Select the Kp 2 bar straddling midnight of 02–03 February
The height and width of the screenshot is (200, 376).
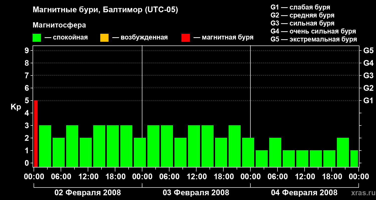(140, 152)
